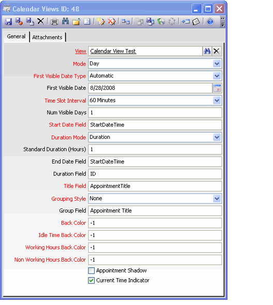273x305 pixels.
Task: Click the open folder icon in toolbar
Action: point(76,21)
